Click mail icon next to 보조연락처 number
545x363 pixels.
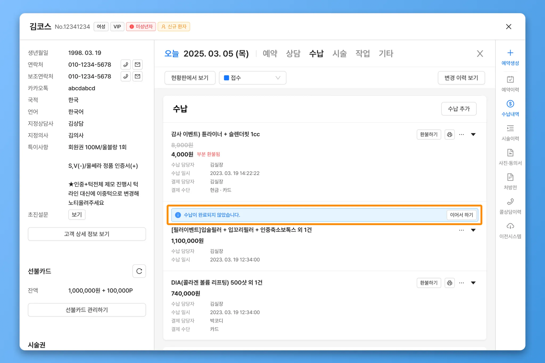[x=137, y=76]
